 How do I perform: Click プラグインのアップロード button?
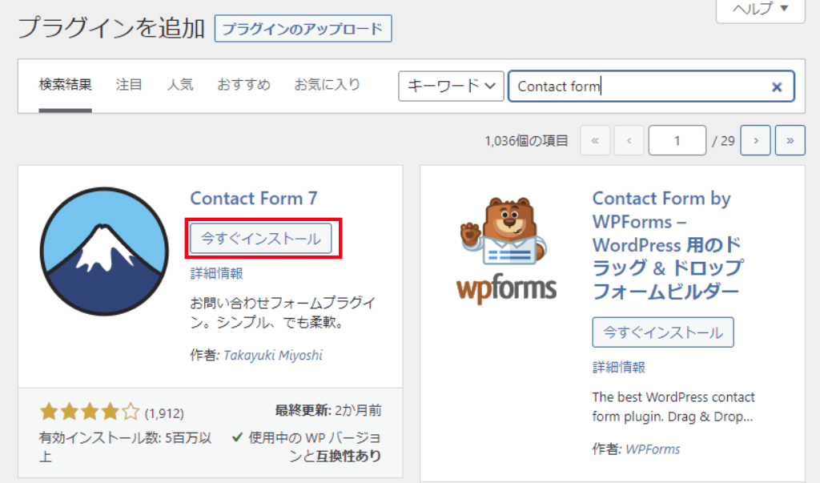pos(303,29)
